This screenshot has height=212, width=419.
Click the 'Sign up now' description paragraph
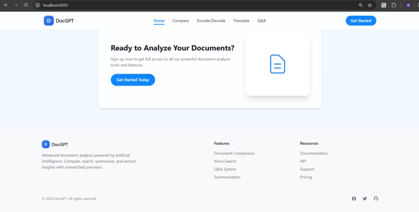[170, 62]
